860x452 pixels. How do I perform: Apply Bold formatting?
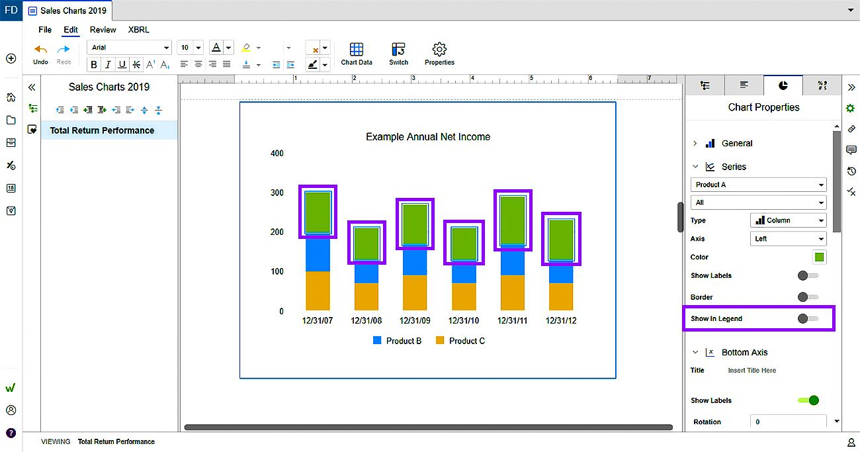94,64
